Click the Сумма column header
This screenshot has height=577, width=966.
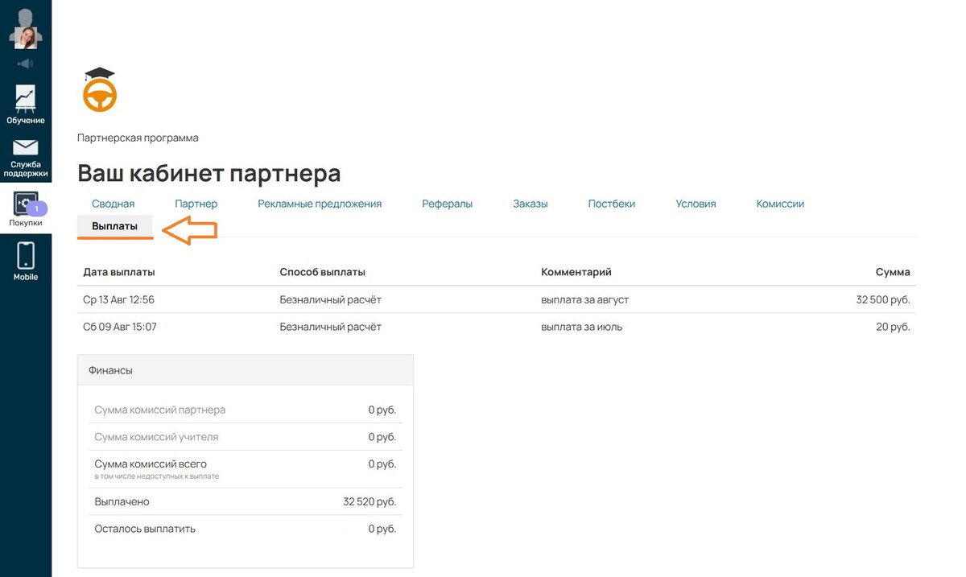click(893, 272)
